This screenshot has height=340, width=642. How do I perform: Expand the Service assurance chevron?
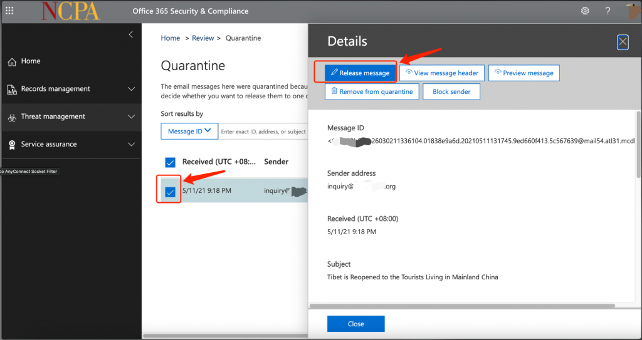click(131, 145)
